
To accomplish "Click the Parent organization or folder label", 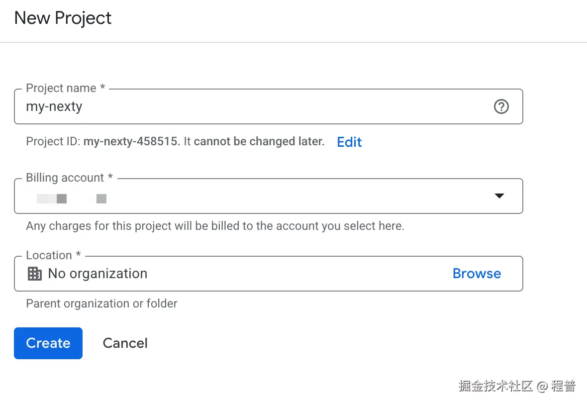I will tap(101, 303).
